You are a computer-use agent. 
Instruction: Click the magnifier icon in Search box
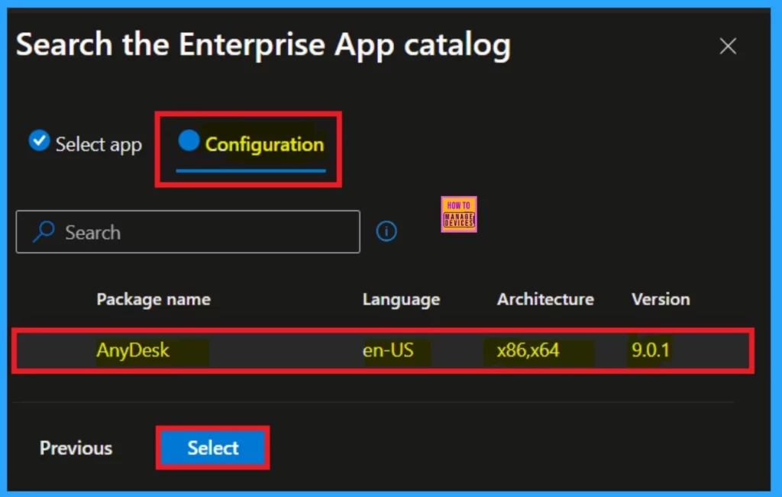pos(44,231)
